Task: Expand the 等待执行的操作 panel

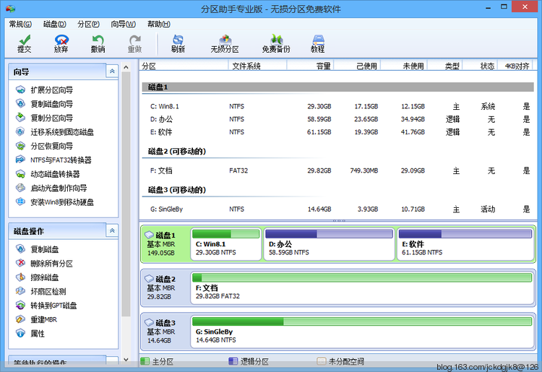Action: pyautogui.click(x=111, y=363)
